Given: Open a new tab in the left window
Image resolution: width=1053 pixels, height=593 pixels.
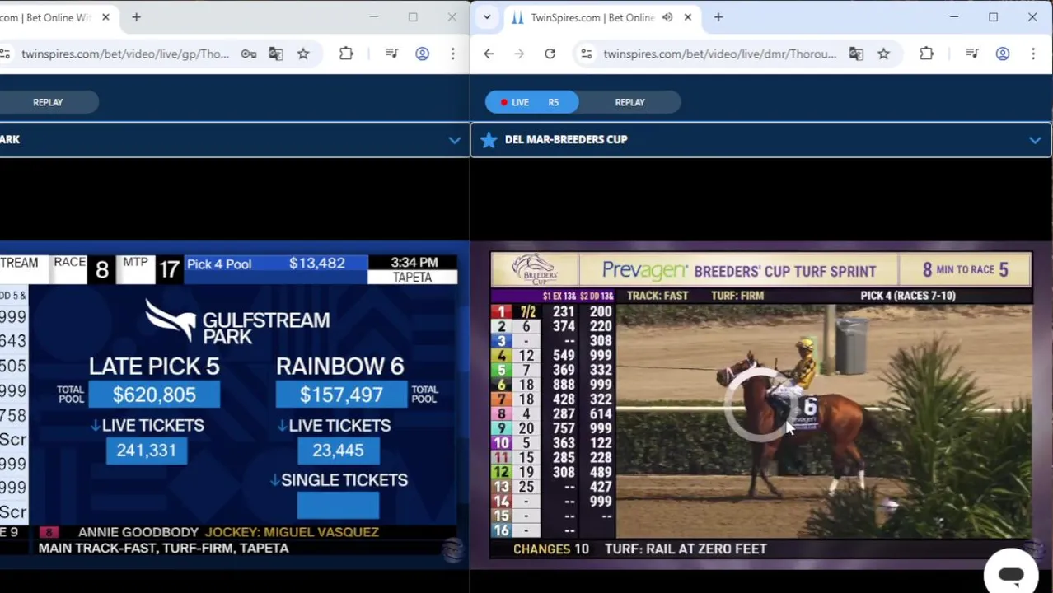Looking at the screenshot, I should click(136, 17).
